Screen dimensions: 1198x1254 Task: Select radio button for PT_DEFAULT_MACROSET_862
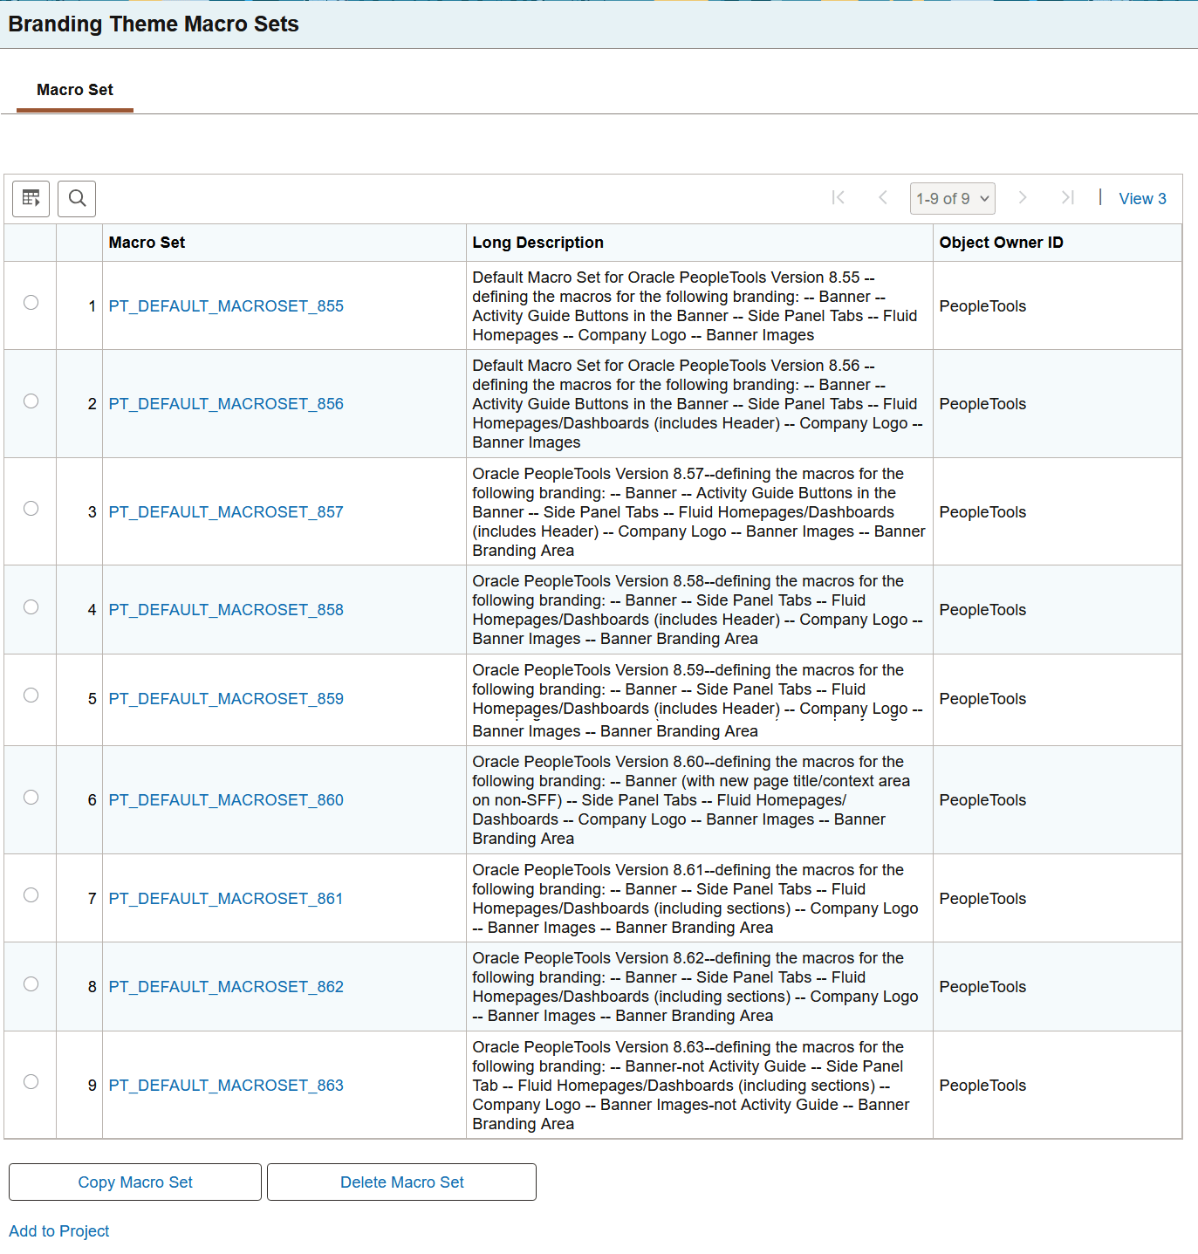31,984
